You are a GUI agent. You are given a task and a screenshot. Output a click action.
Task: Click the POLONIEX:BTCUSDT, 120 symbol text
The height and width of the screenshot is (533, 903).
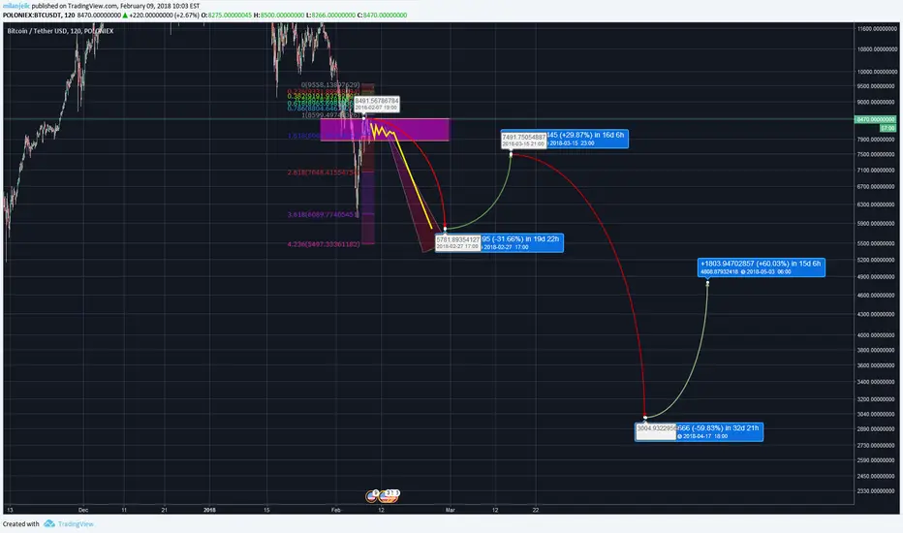(x=39, y=15)
